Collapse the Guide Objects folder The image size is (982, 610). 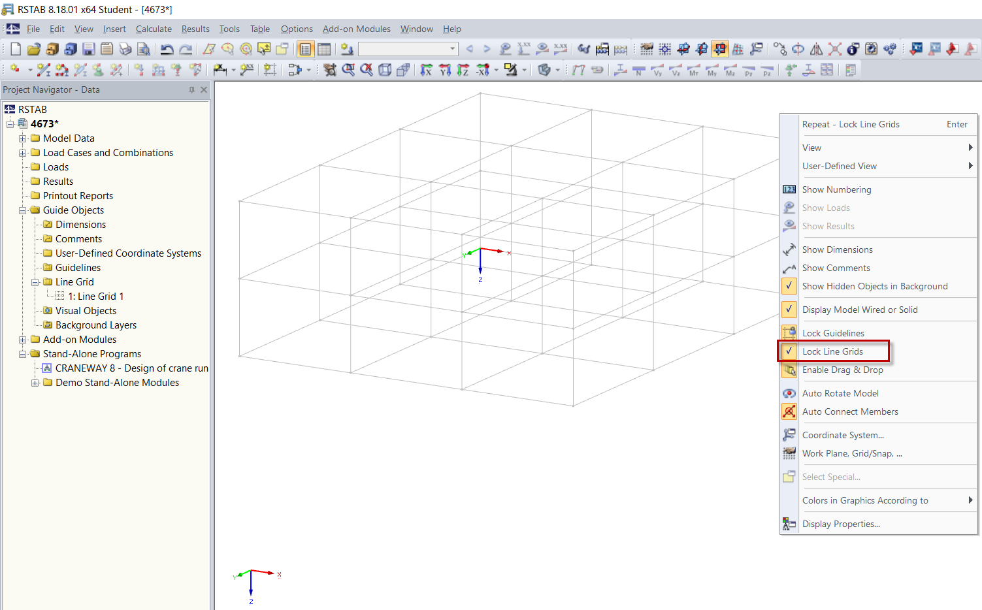coord(22,210)
